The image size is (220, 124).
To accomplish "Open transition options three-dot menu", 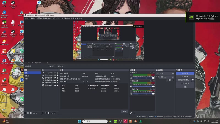I will click(173, 80).
